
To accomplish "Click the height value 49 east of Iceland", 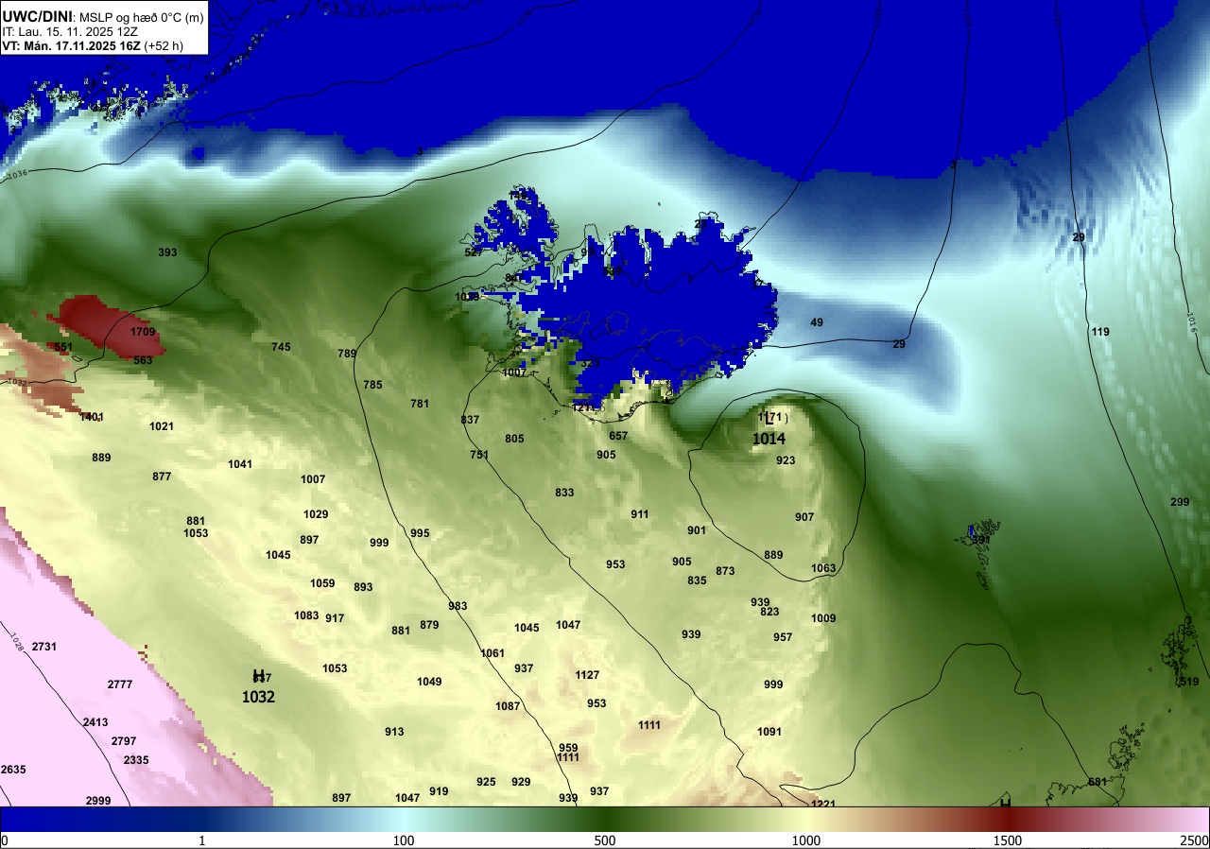I will (817, 322).
